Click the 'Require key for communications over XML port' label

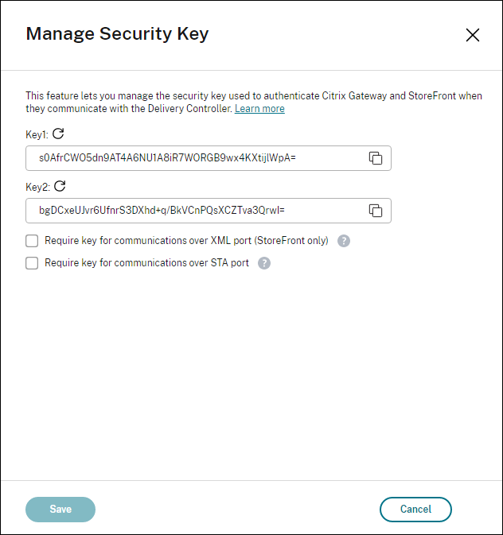[x=186, y=241]
